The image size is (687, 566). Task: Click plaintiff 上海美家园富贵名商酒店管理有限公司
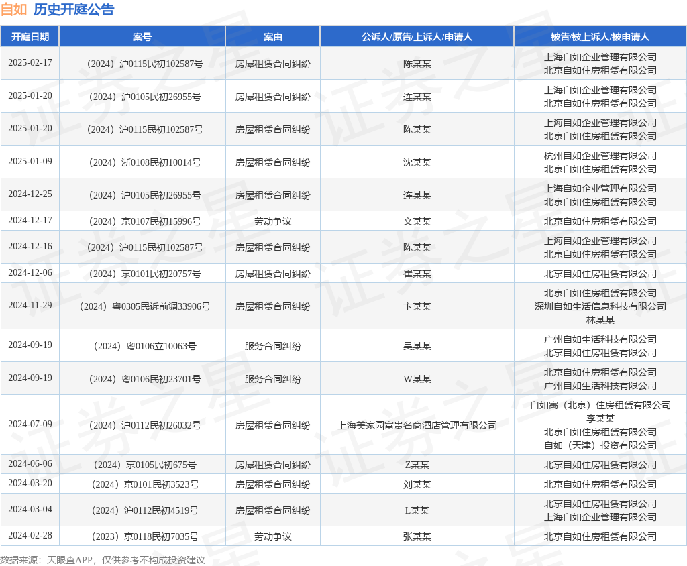click(417, 425)
